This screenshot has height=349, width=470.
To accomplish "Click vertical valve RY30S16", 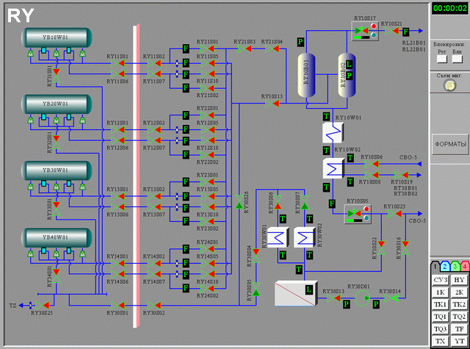I will [405, 248].
